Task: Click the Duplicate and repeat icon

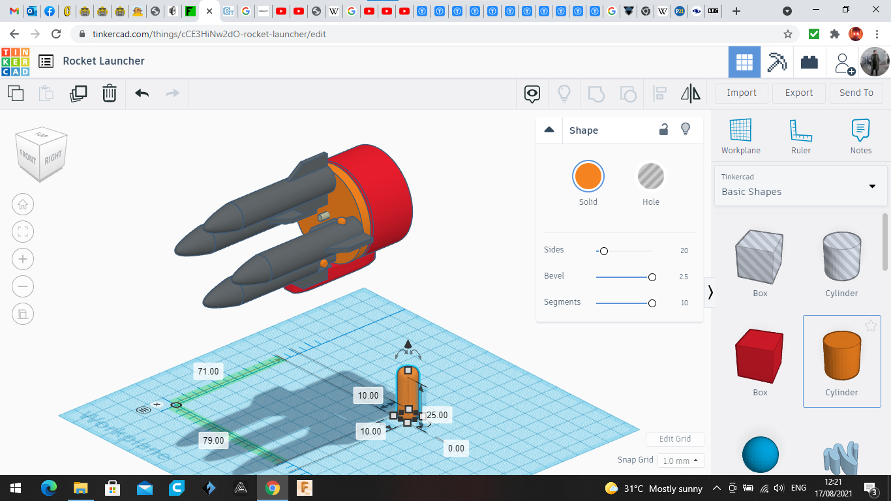Action: 78,93
